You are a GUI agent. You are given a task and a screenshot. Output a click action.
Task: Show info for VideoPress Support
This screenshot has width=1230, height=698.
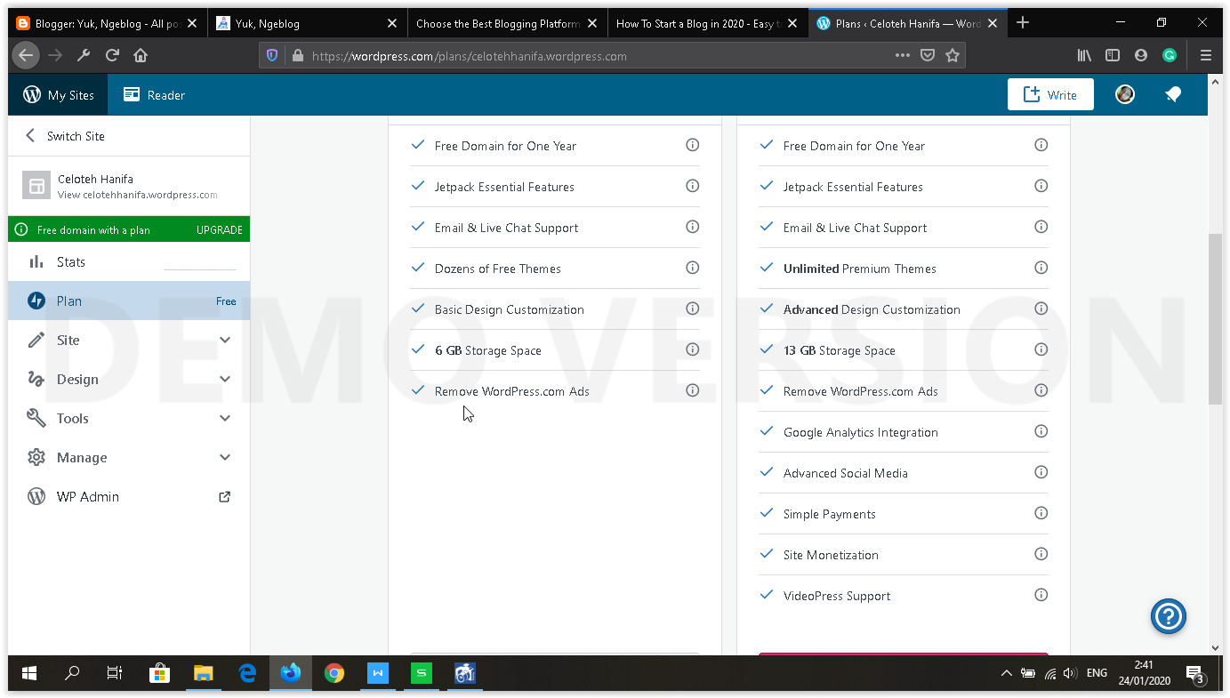click(1041, 595)
